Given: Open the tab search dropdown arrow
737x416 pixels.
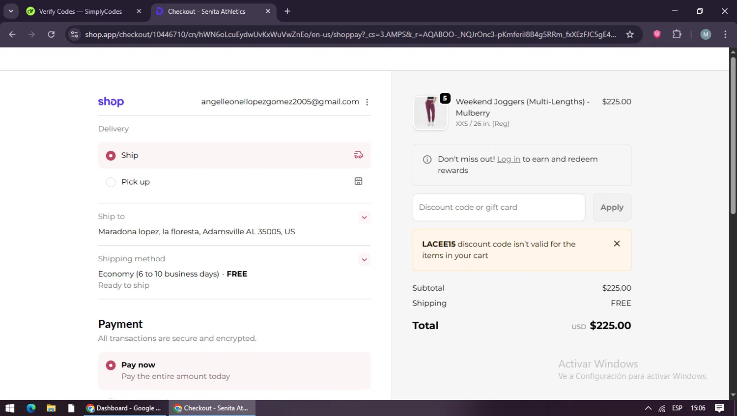Looking at the screenshot, I should pyautogui.click(x=11, y=11).
